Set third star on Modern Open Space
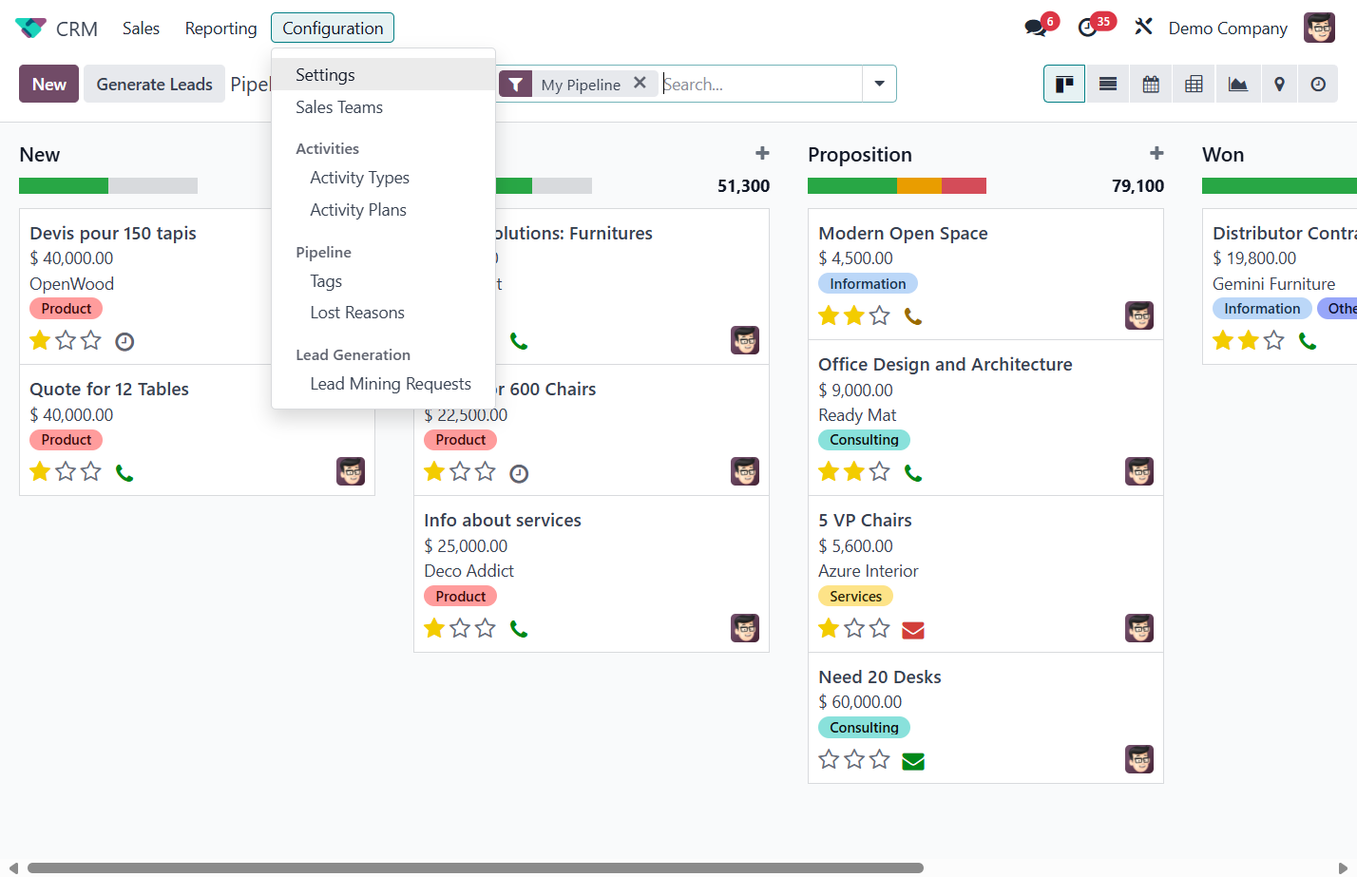This screenshot has width=1357, height=877. click(880, 315)
